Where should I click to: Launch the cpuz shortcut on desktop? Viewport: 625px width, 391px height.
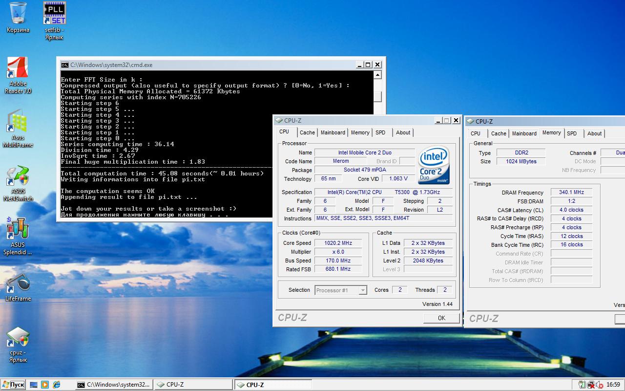18,344
